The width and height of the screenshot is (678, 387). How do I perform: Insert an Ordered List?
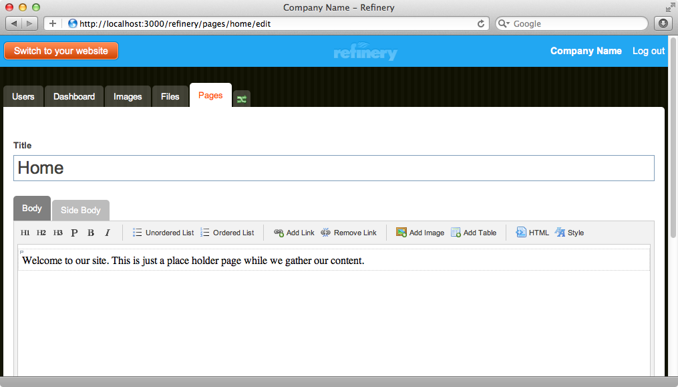(x=227, y=233)
